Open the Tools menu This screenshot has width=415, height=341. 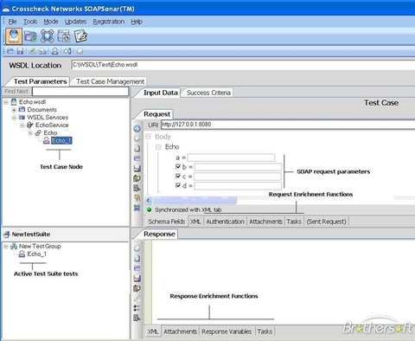(x=30, y=22)
